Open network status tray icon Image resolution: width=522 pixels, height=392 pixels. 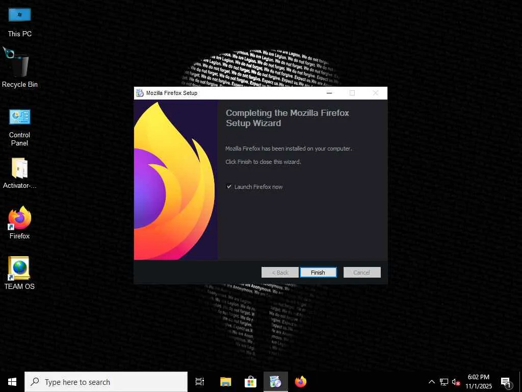point(444,382)
